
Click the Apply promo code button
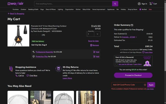pyautogui.click(x=151, y=85)
